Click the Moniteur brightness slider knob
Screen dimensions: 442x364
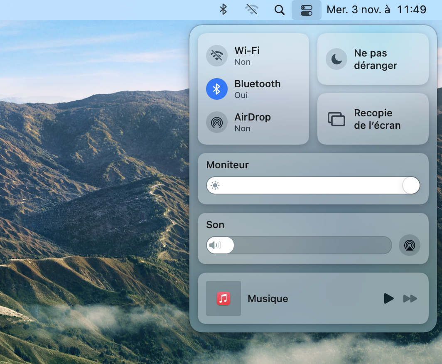point(411,185)
